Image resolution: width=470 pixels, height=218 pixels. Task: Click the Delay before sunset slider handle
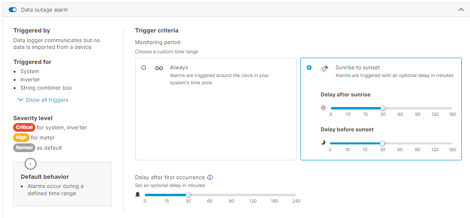(382, 143)
